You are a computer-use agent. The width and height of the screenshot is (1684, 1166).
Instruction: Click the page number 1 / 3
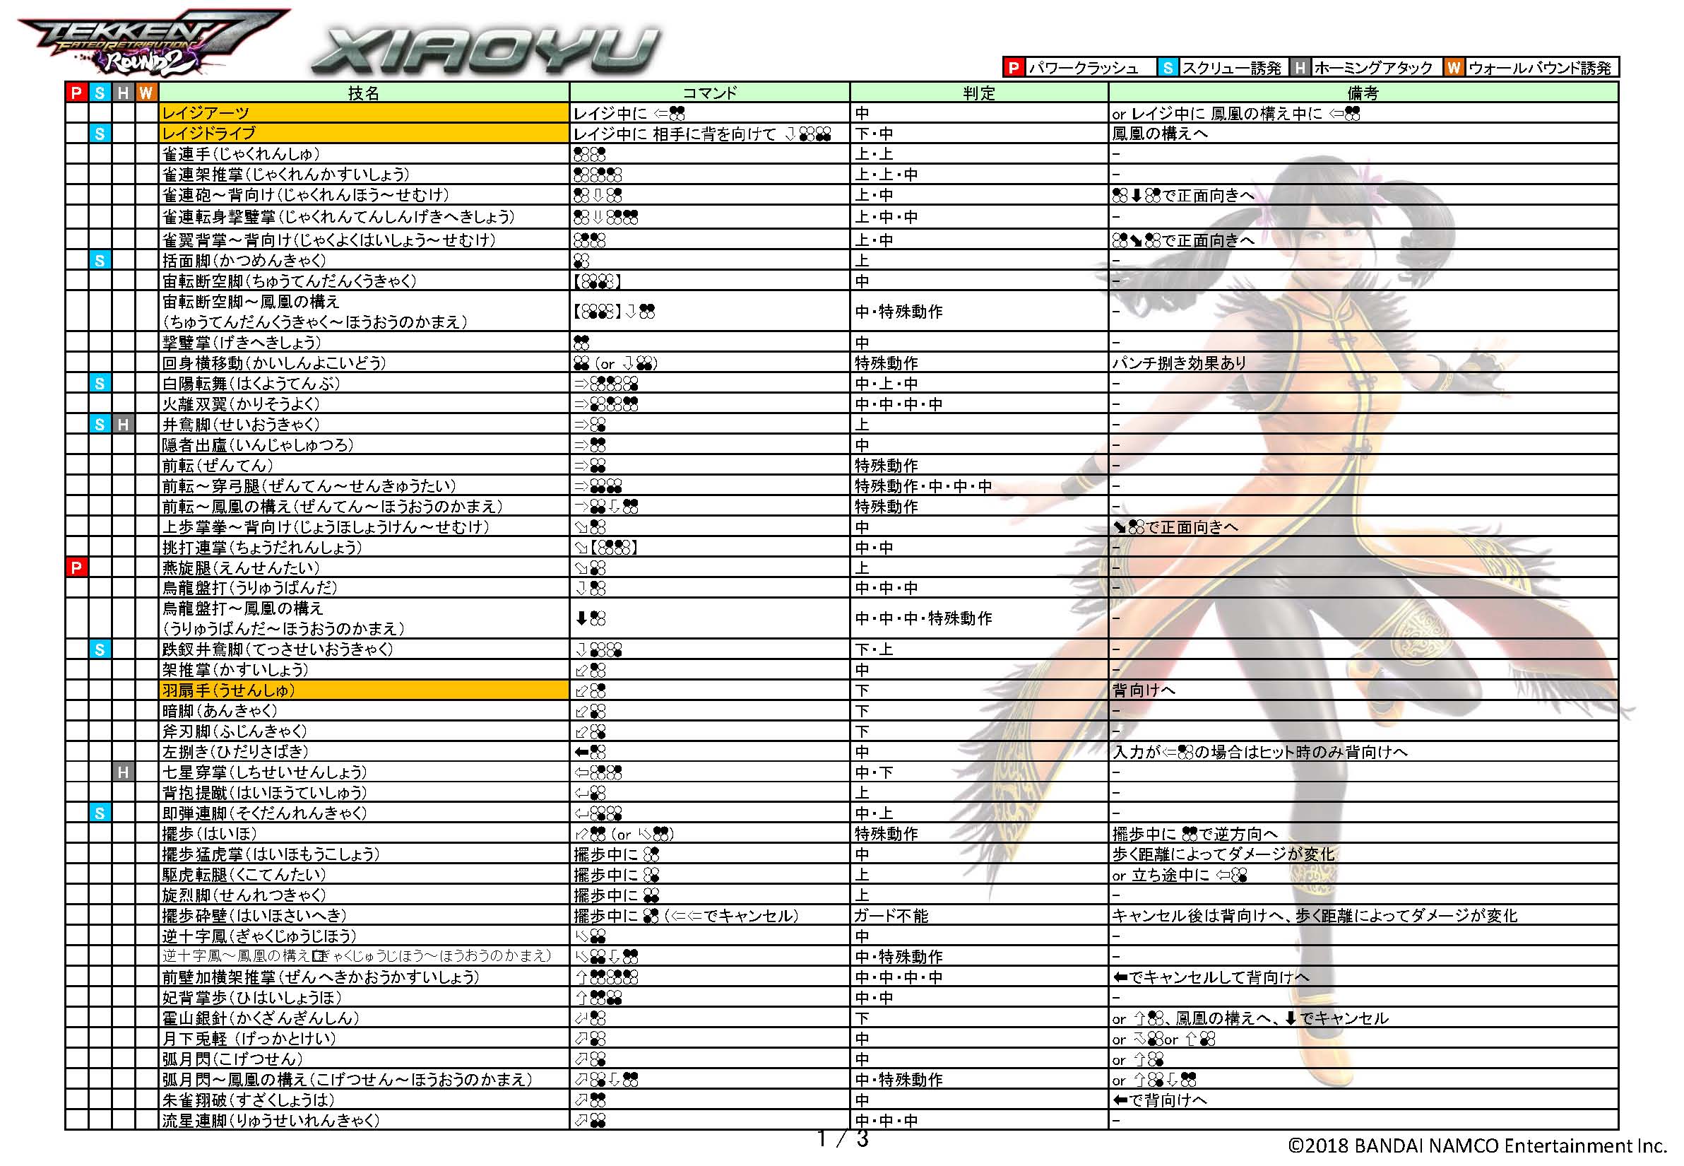(x=842, y=1140)
